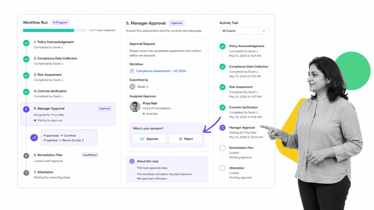
Task: Reject the manager approval request
Action: click(x=185, y=139)
